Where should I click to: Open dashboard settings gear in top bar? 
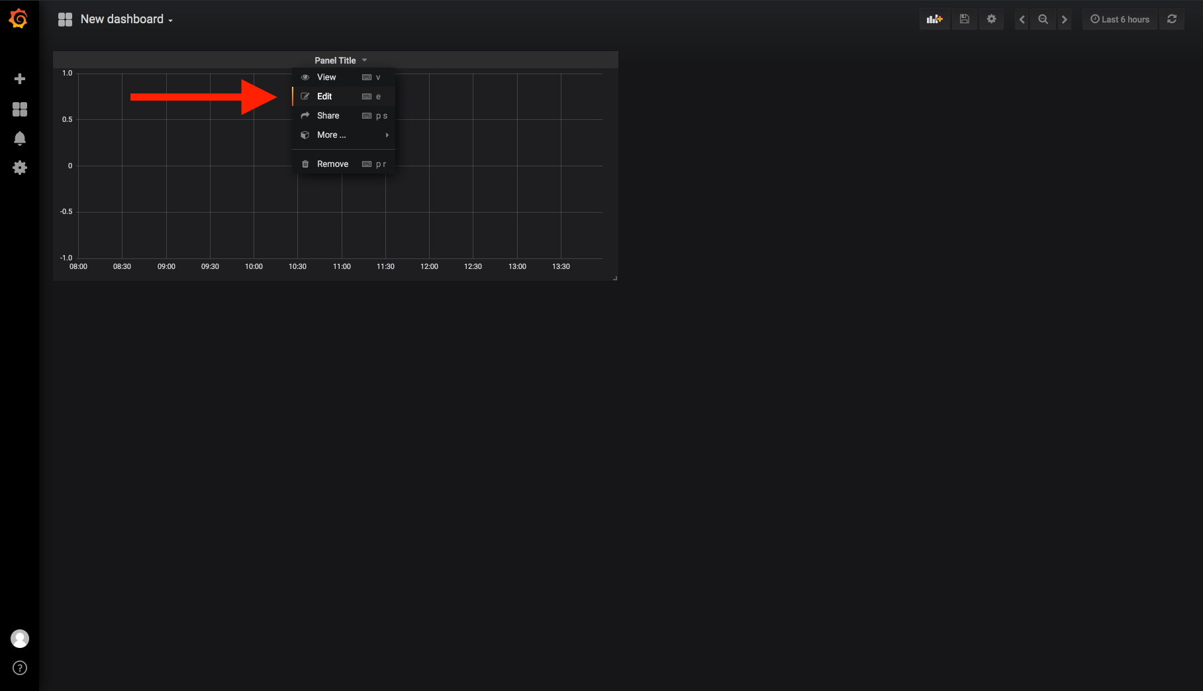pyautogui.click(x=991, y=19)
